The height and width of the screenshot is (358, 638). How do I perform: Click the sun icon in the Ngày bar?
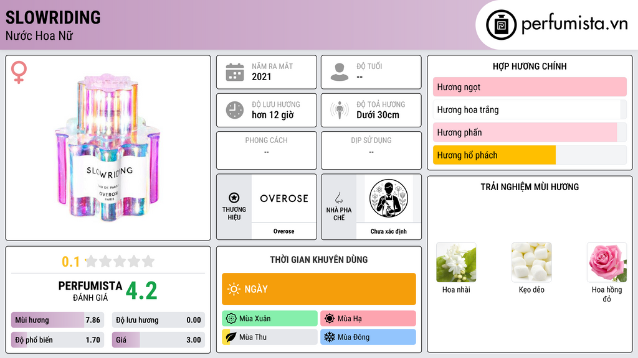pyautogui.click(x=234, y=289)
